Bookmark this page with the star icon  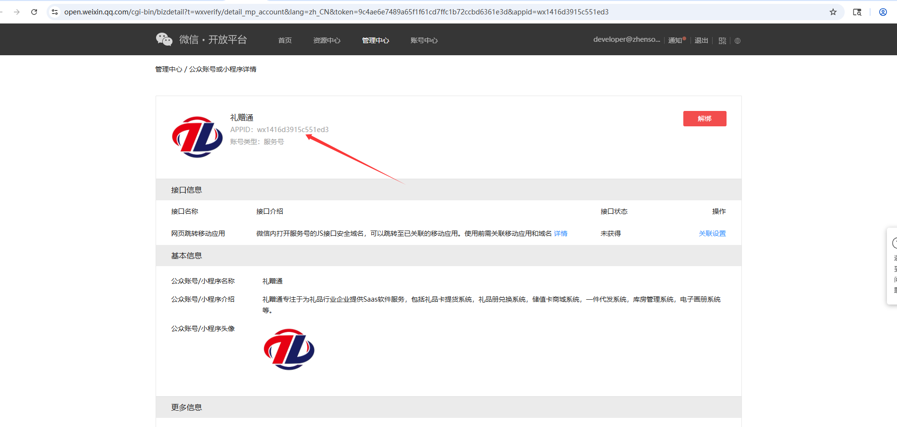[x=833, y=12]
